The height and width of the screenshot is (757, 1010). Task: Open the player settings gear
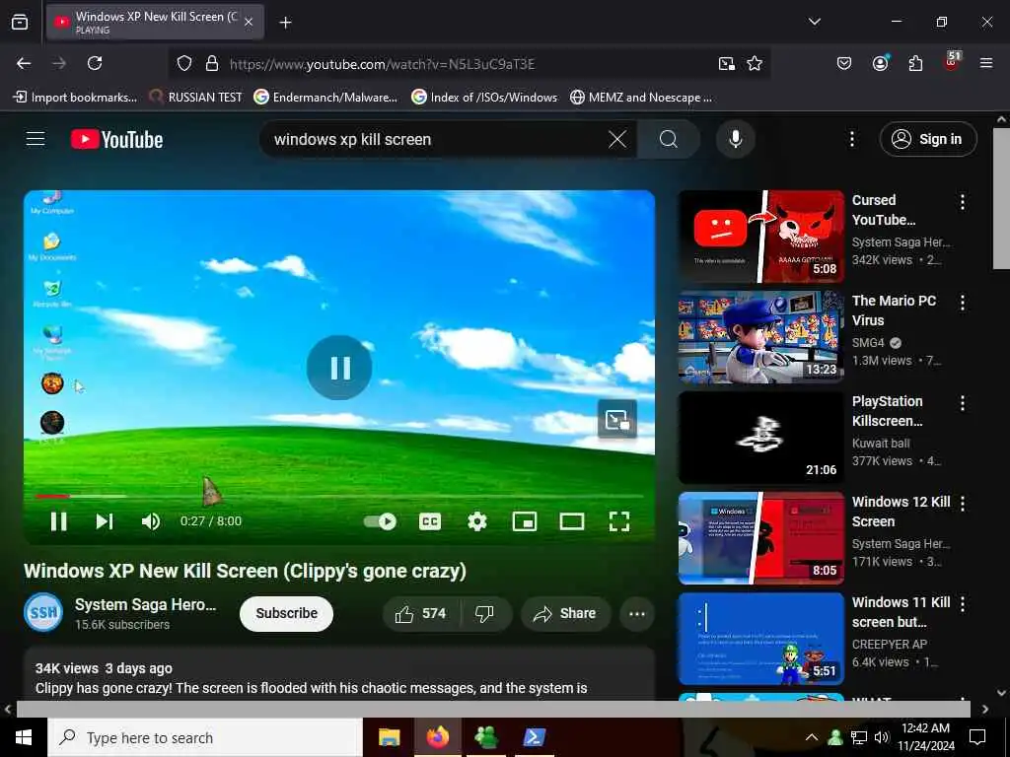(477, 521)
